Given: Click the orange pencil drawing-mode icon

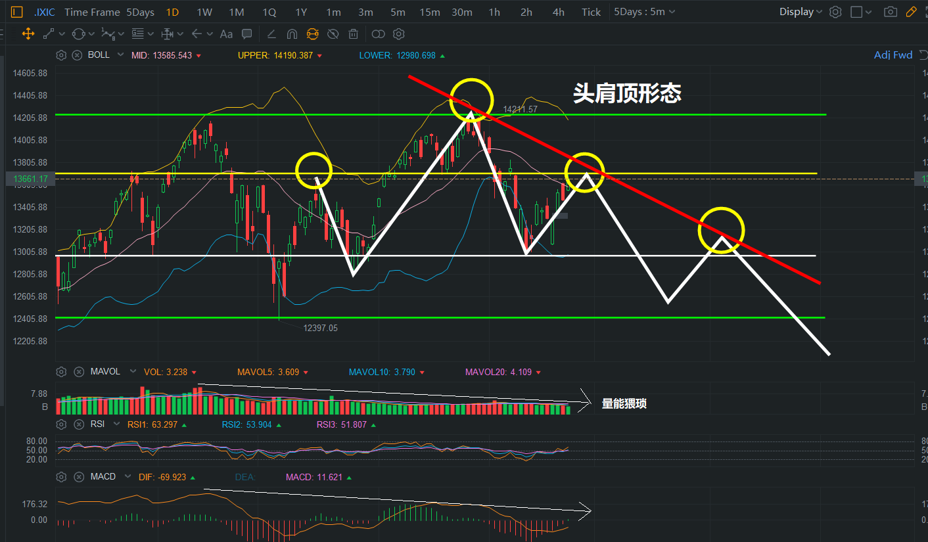Looking at the screenshot, I should point(911,12).
